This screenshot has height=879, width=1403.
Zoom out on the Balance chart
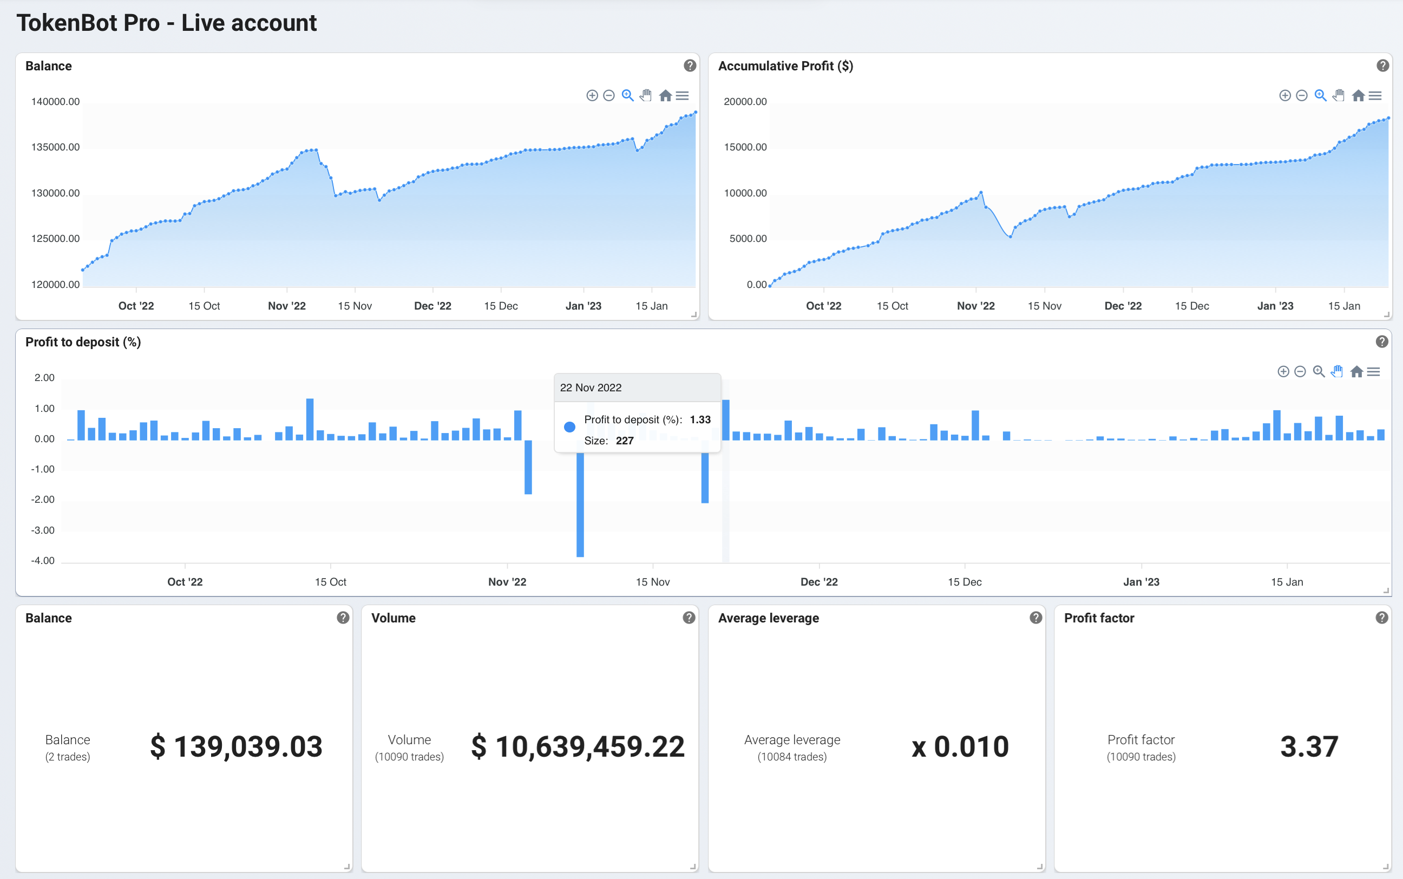tap(608, 95)
